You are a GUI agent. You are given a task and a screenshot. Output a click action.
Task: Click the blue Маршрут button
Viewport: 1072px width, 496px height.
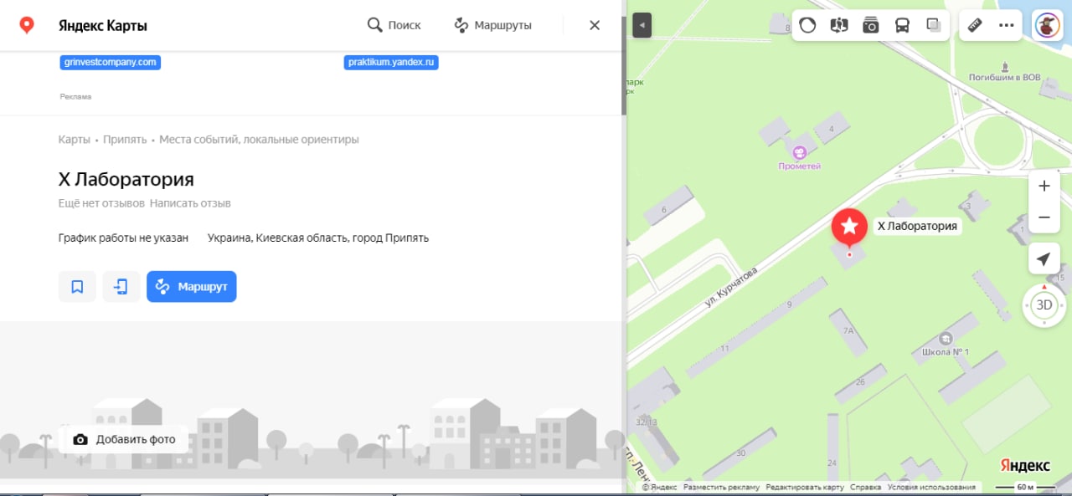coord(192,287)
